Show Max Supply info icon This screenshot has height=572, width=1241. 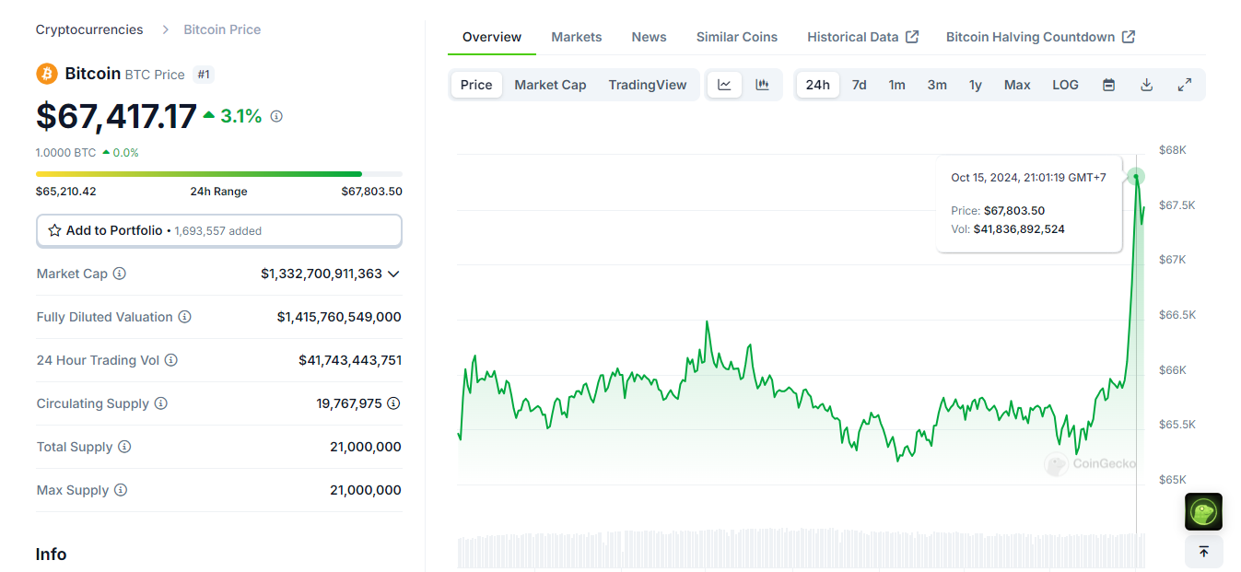(x=121, y=490)
